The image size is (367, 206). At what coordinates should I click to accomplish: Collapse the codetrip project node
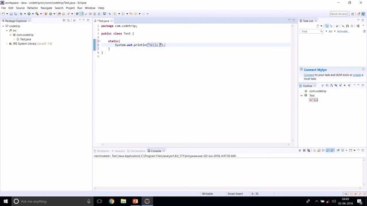click(3, 26)
